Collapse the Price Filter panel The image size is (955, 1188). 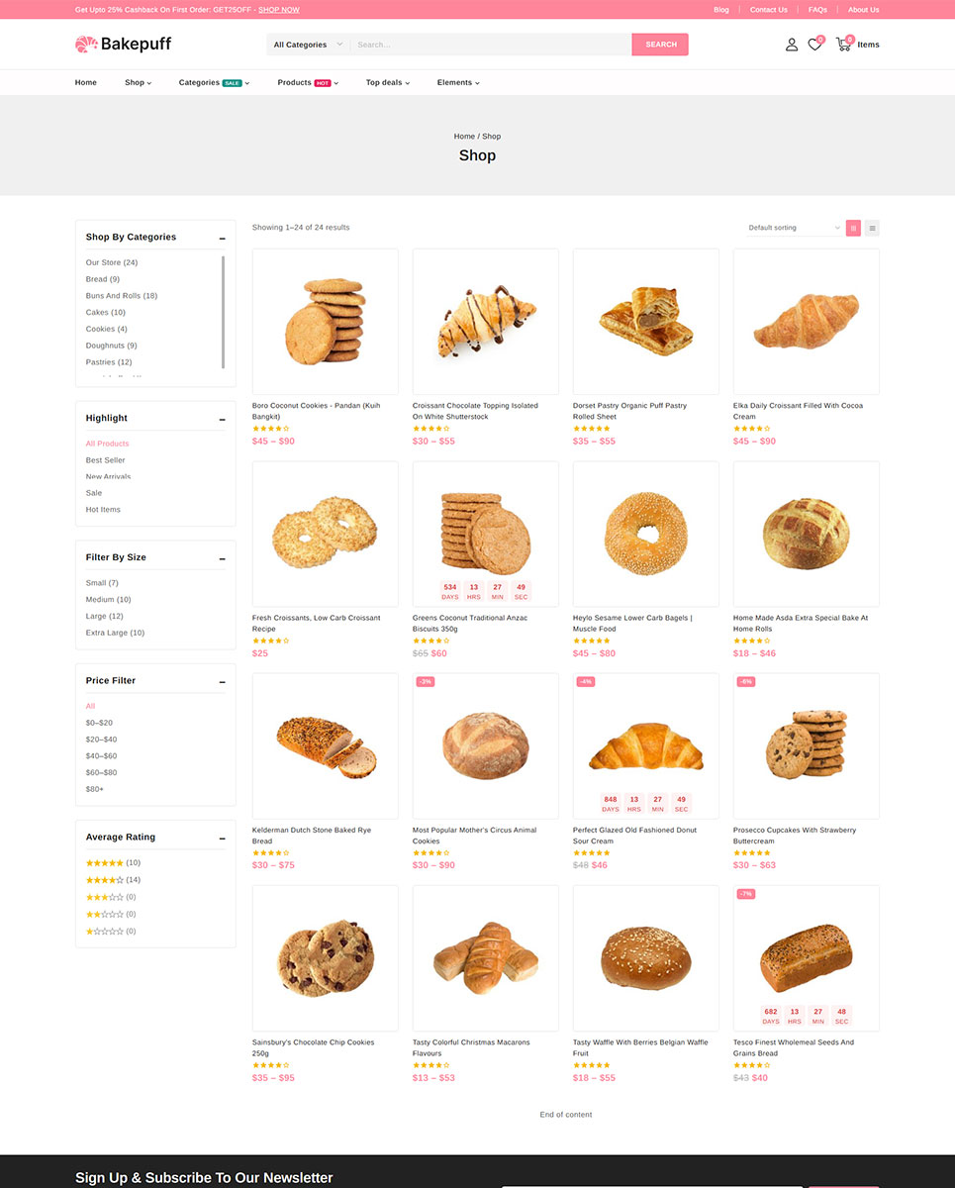(x=222, y=682)
